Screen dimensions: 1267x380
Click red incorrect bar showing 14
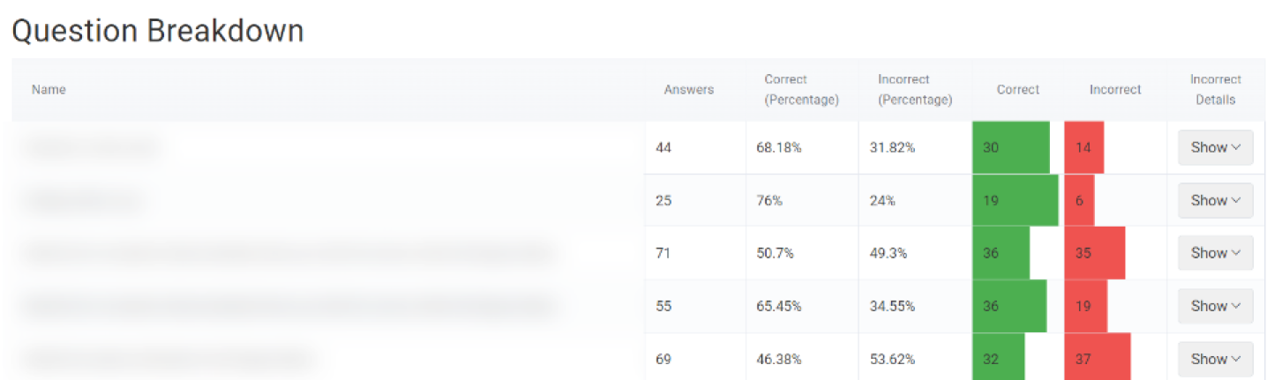tap(1083, 147)
